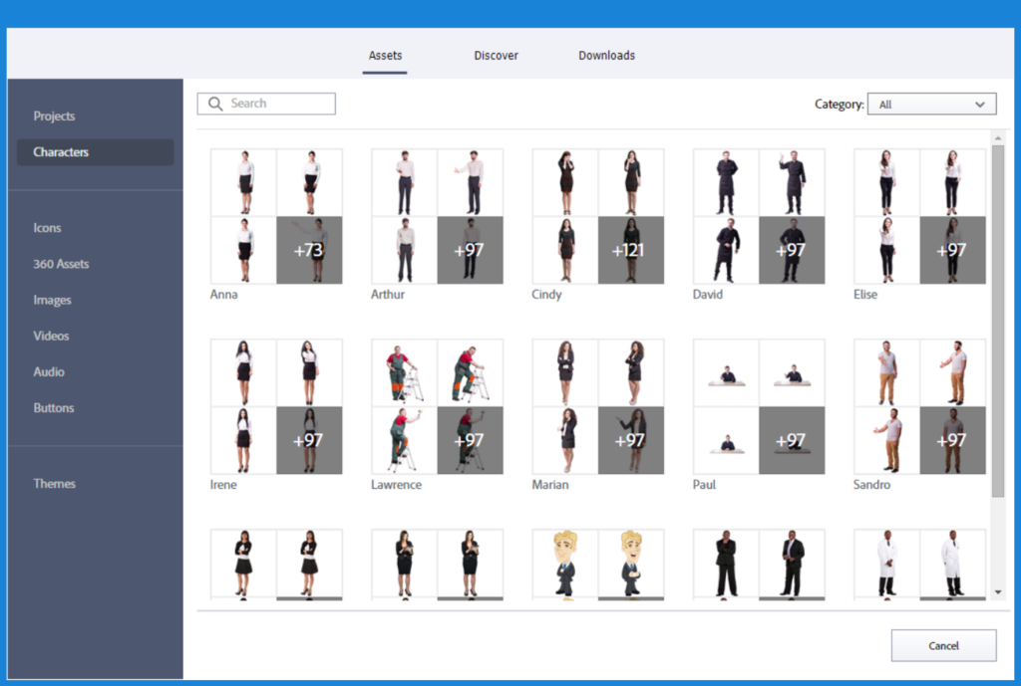Screen dimensions: 1021x686
Task: Select Lawrence's top-left ladder pose thumbnail
Action: tap(405, 373)
